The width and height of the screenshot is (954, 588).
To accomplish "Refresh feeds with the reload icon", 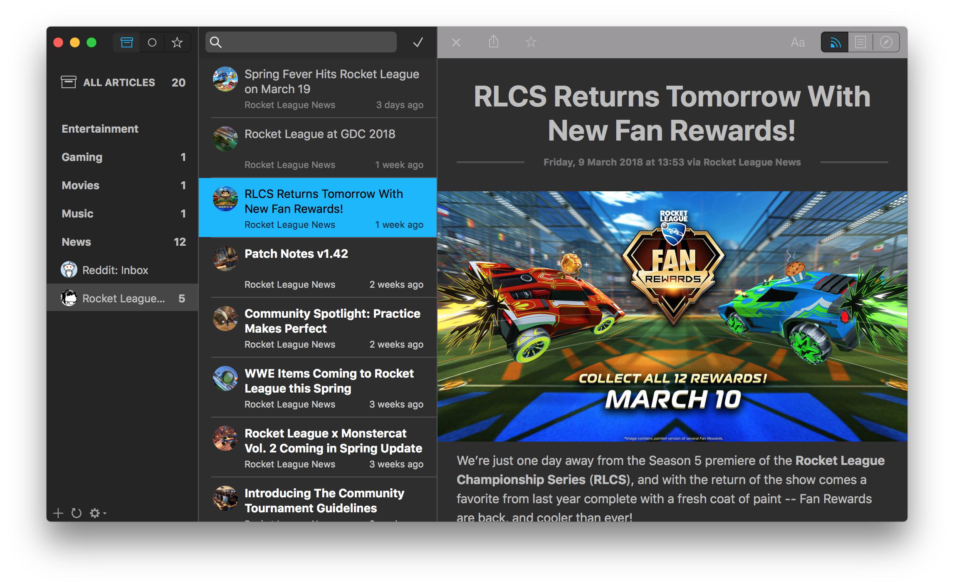I will [x=76, y=513].
